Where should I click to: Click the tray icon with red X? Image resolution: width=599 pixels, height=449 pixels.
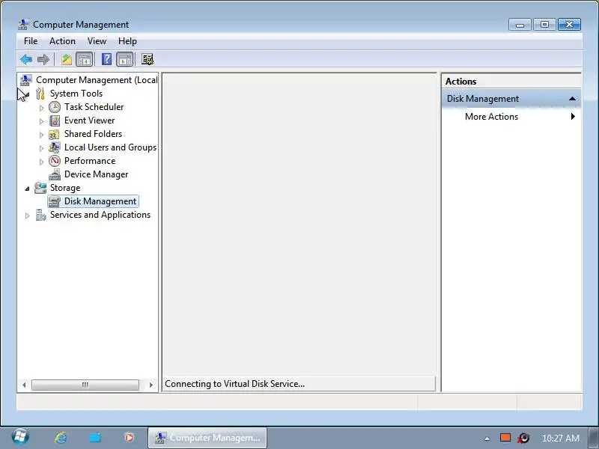pyautogui.click(x=523, y=438)
